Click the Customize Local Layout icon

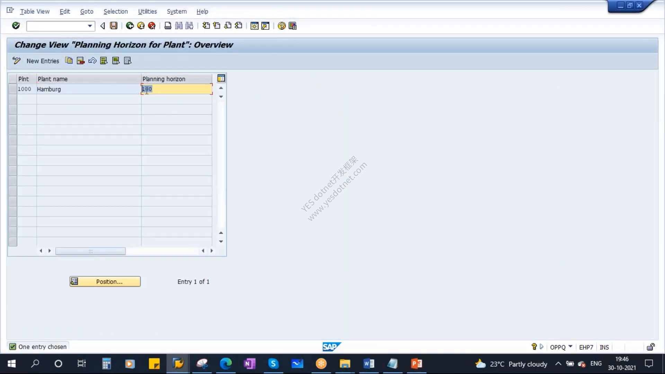293,26
